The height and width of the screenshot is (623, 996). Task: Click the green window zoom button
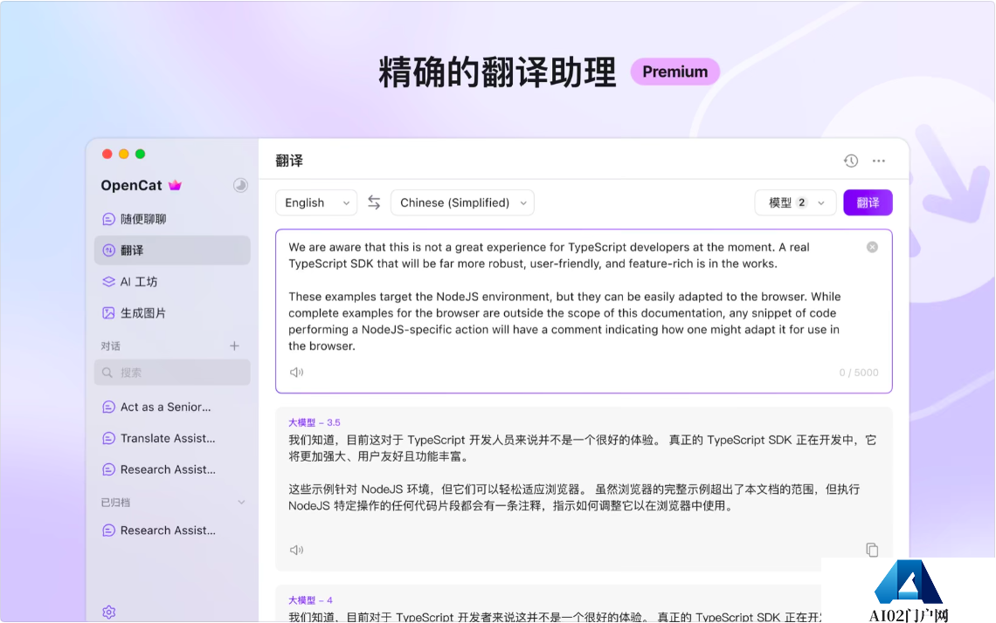pyautogui.click(x=141, y=154)
